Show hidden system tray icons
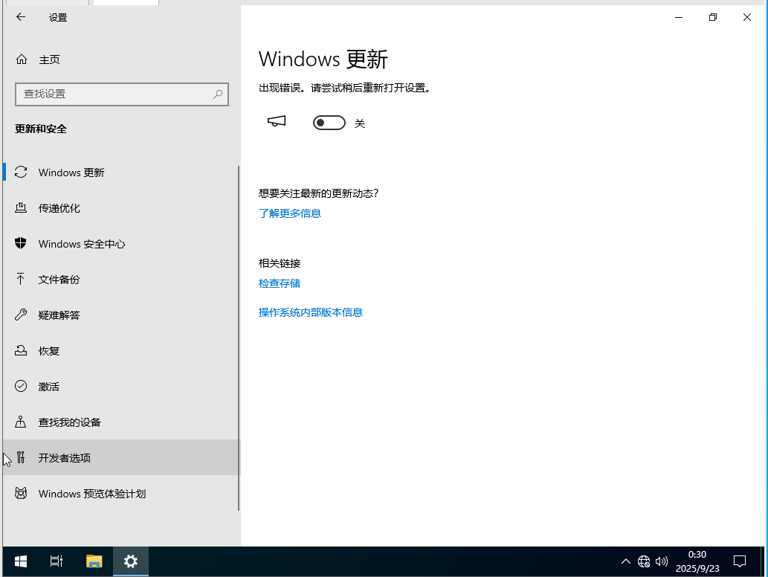The image size is (768, 577). (x=626, y=561)
